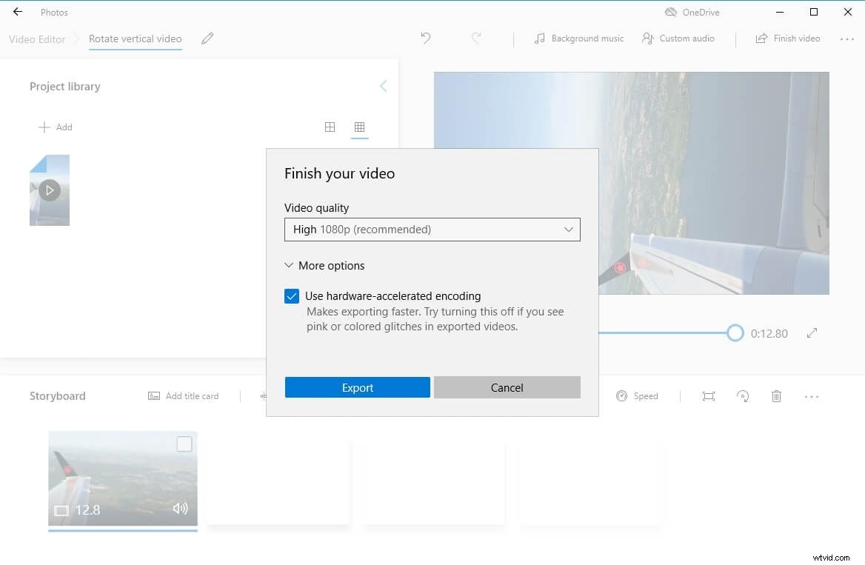Rename project using the pencil icon
This screenshot has height=565, width=865.
[207, 38]
